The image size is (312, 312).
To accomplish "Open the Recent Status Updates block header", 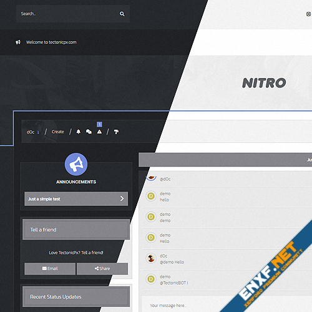I will point(76,296).
